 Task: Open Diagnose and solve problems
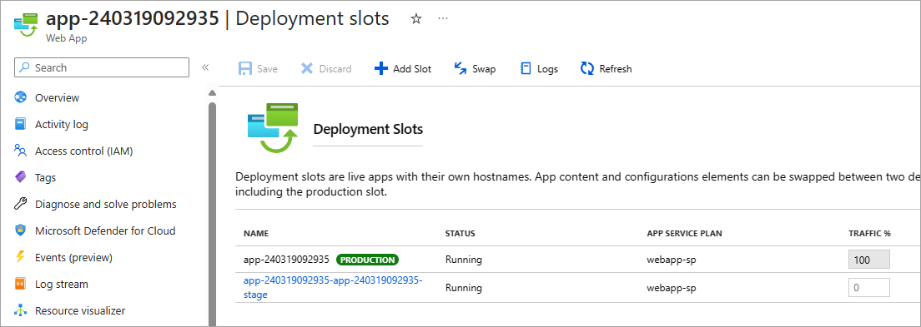pos(106,205)
